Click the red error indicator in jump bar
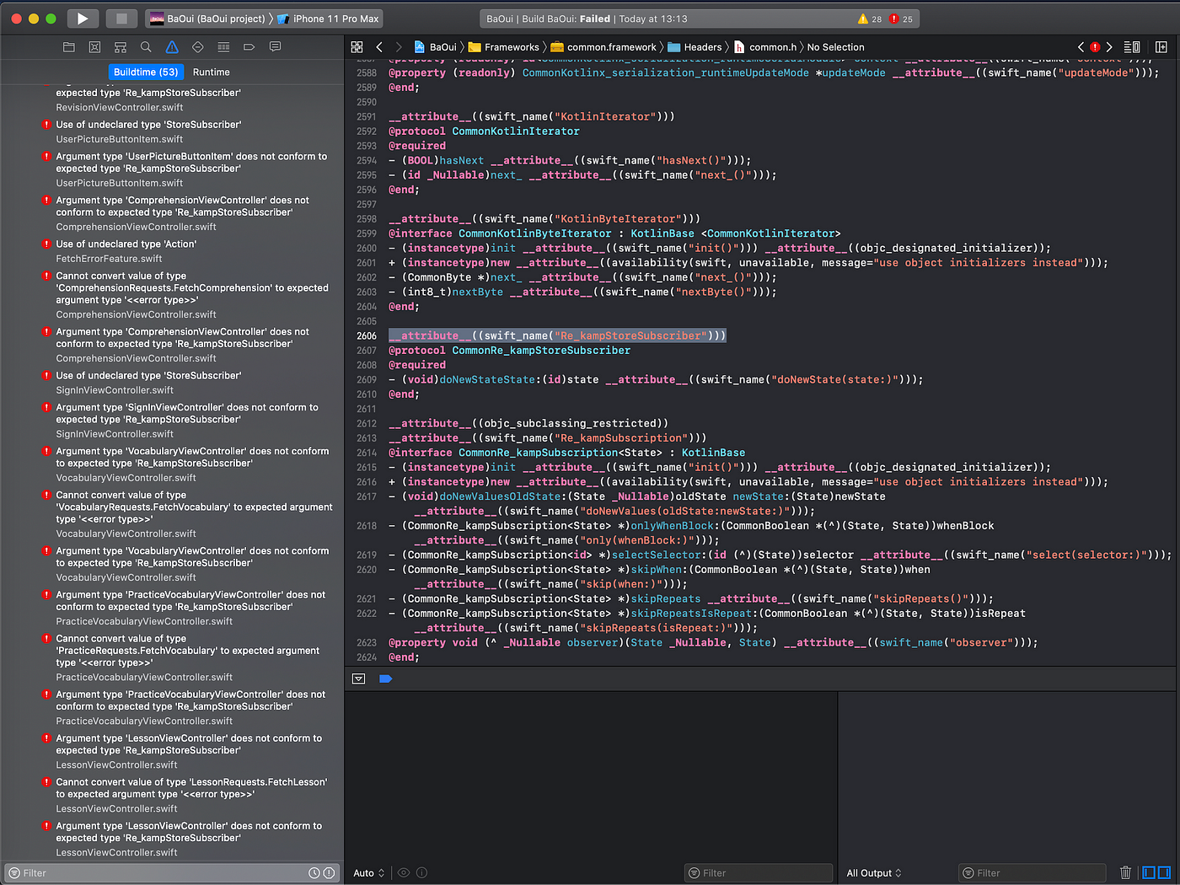The height and width of the screenshot is (885, 1180). 1095,47
